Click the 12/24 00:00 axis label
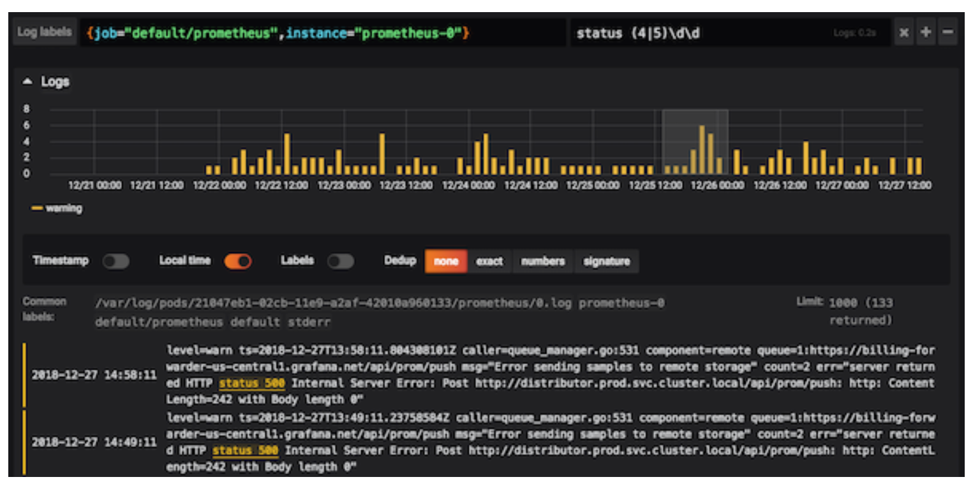This screenshot has width=973, height=491. (468, 186)
